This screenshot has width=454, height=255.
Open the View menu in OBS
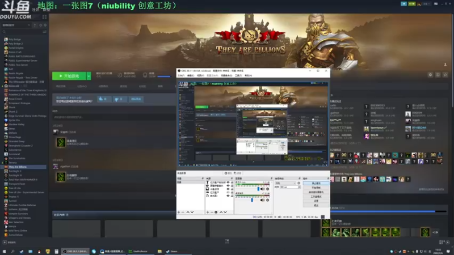(x=200, y=75)
